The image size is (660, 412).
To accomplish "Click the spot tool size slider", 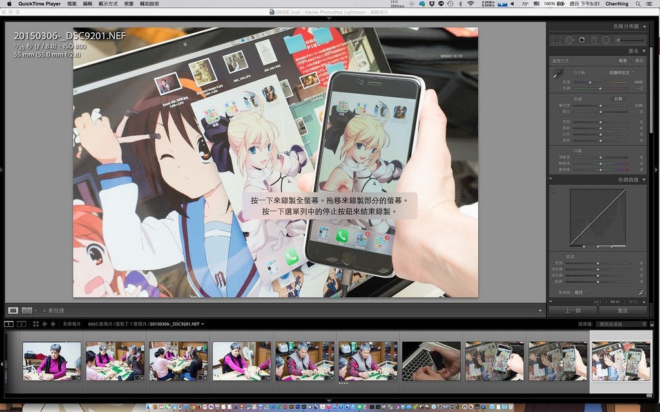I will click(x=630, y=40).
